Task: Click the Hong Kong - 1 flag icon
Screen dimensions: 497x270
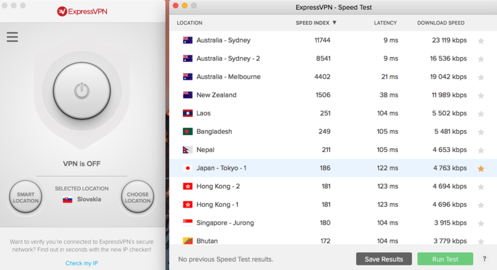Action: 187,205
